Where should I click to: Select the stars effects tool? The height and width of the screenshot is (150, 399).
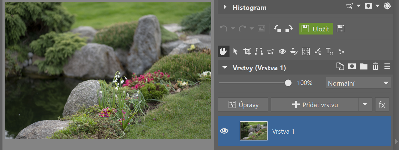point(341,51)
